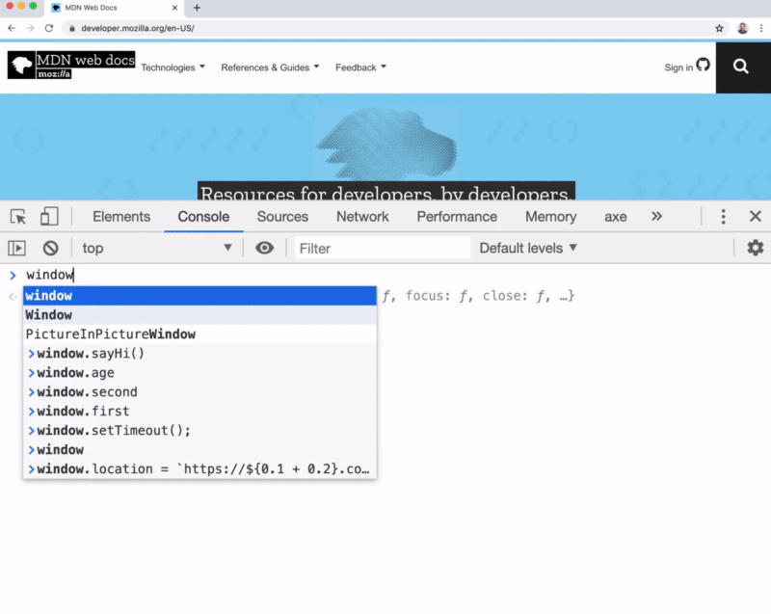771x614 pixels.
Task: Reload the page in browser
Action: (49, 28)
